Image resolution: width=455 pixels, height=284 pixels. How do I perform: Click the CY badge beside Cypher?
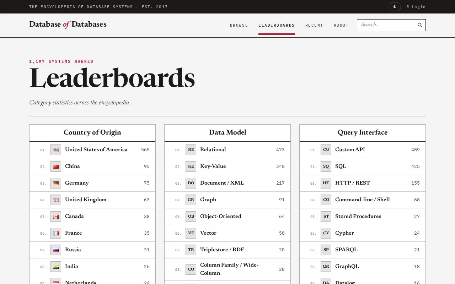click(x=326, y=233)
